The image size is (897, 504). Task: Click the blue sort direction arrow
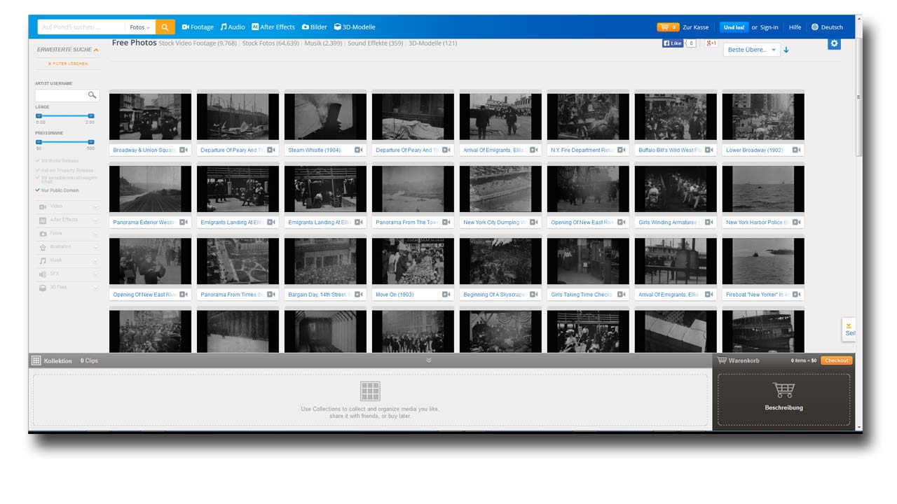[x=786, y=50]
